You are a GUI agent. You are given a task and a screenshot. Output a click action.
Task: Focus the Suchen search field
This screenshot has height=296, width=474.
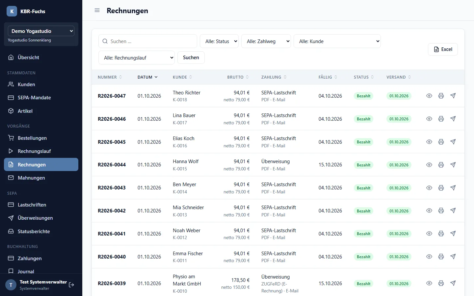(148, 41)
